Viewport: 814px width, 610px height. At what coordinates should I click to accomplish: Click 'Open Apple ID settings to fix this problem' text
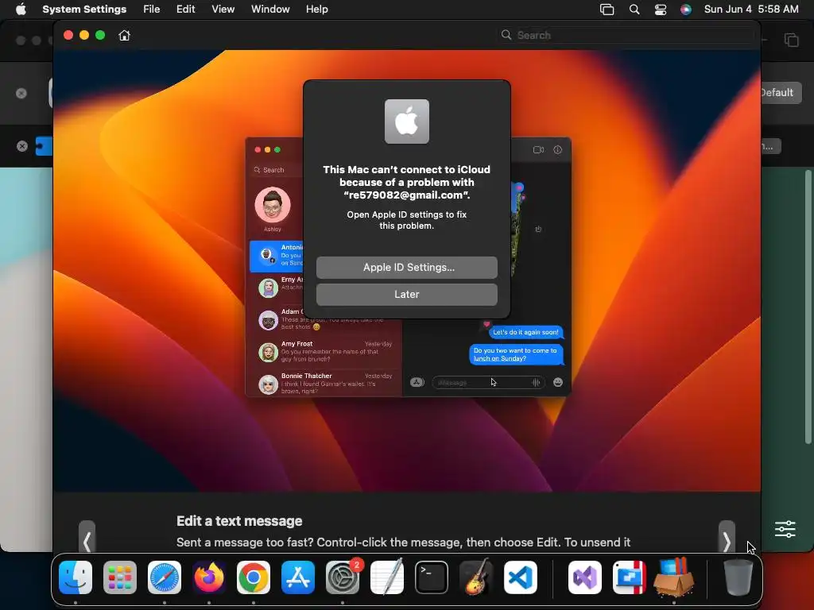[406, 221]
